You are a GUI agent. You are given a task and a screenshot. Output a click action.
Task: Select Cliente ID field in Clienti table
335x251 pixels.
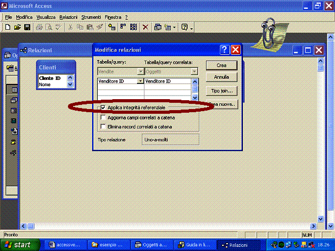point(53,78)
